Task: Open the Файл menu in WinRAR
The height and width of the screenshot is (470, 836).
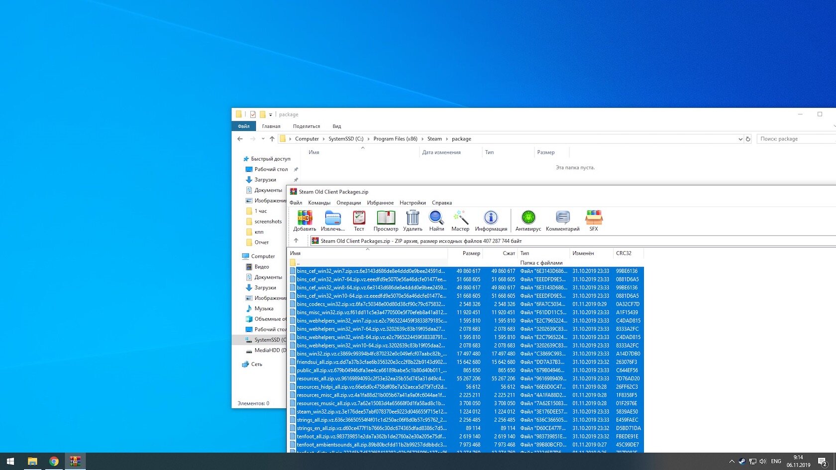Action: pos(296,202)
